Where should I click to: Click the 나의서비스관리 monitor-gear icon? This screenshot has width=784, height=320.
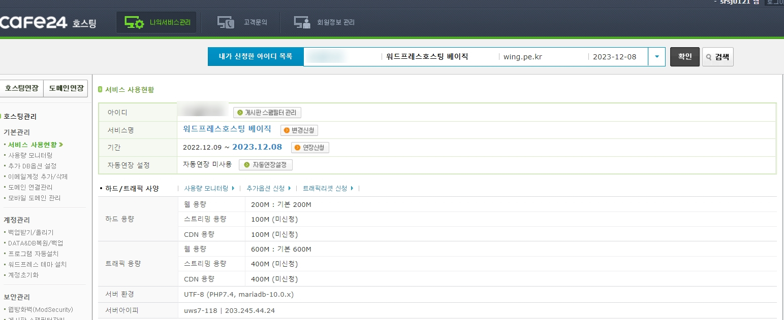[x=135, y=23]
